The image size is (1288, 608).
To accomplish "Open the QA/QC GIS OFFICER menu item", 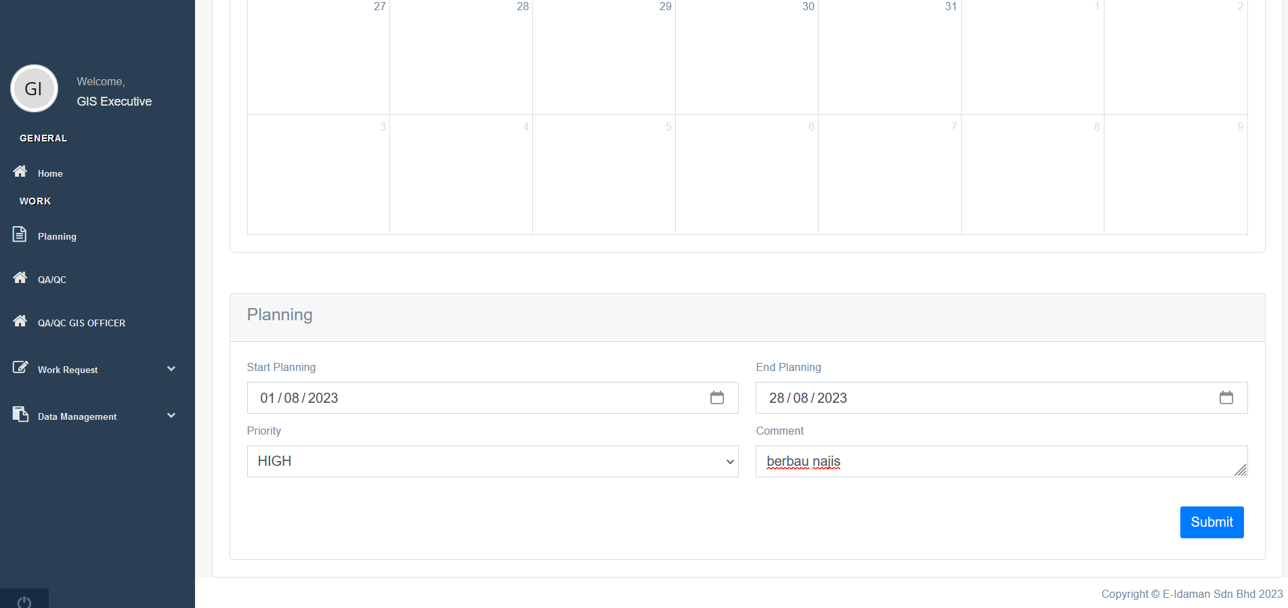I will click(x=81, y=323).
